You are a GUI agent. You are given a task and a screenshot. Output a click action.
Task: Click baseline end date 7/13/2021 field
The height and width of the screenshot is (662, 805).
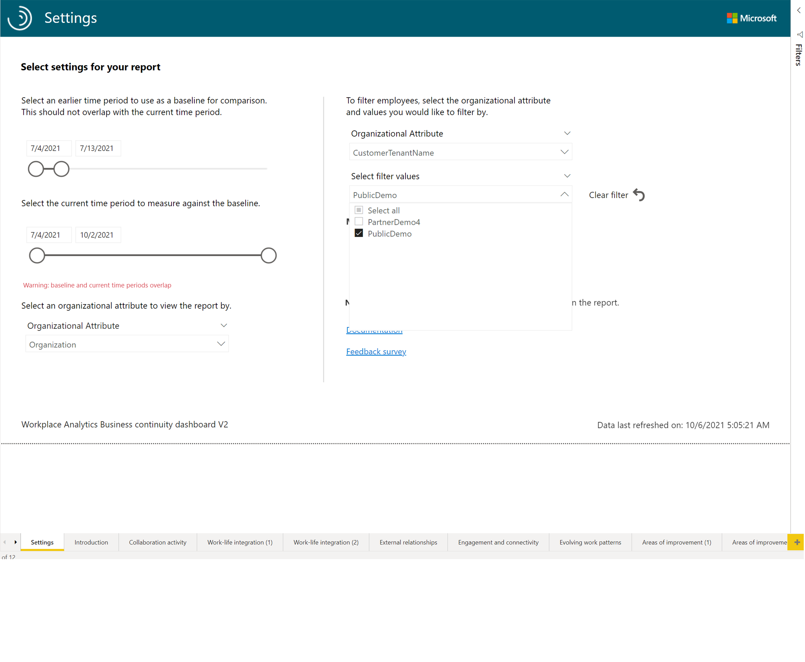point(98,148)
